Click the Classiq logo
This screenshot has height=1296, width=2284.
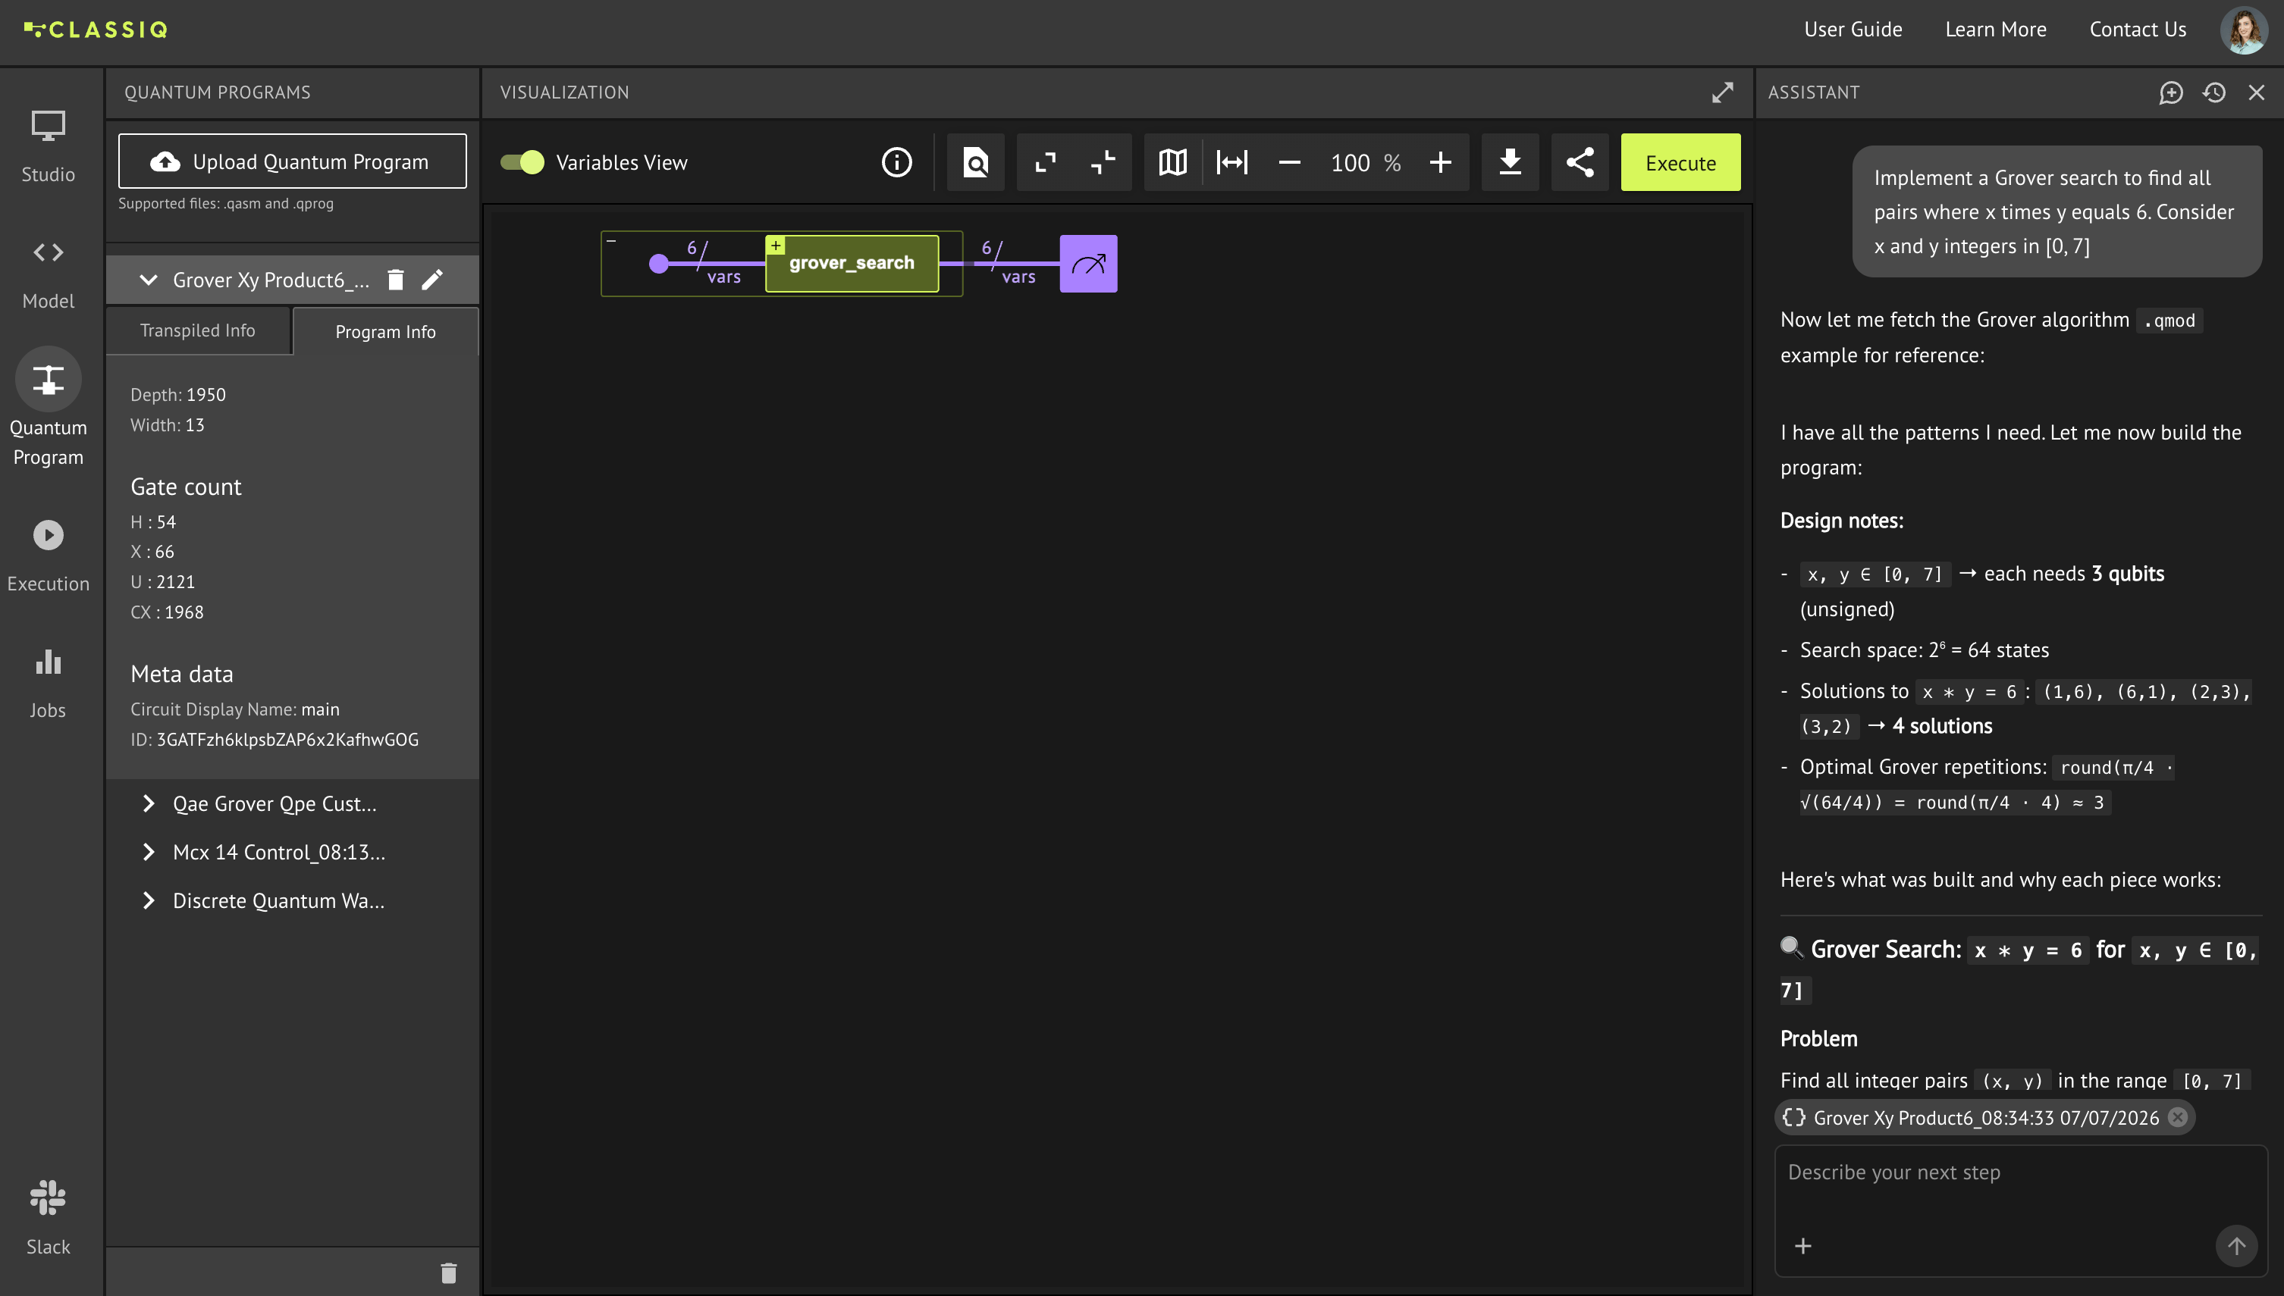(x=96, y=30)
